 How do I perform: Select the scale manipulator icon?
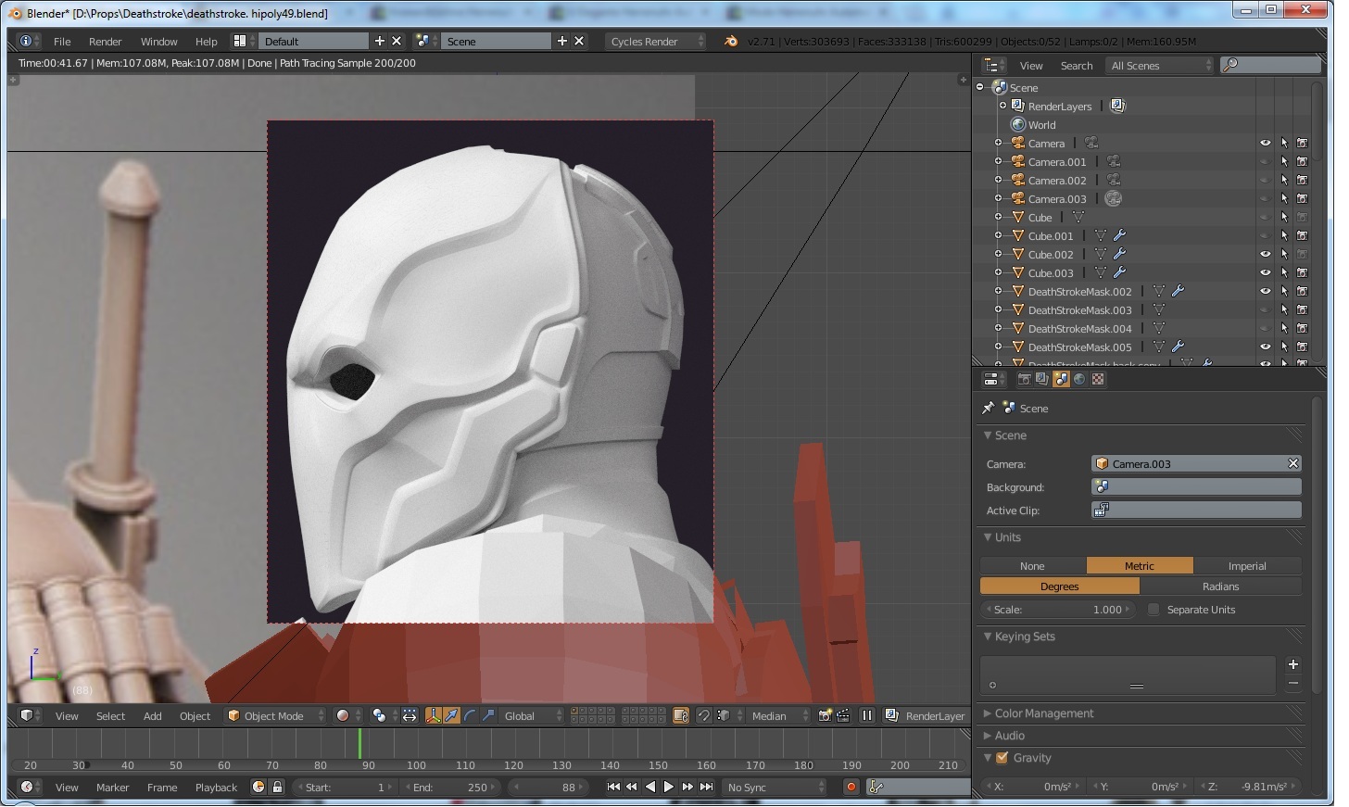488,715
